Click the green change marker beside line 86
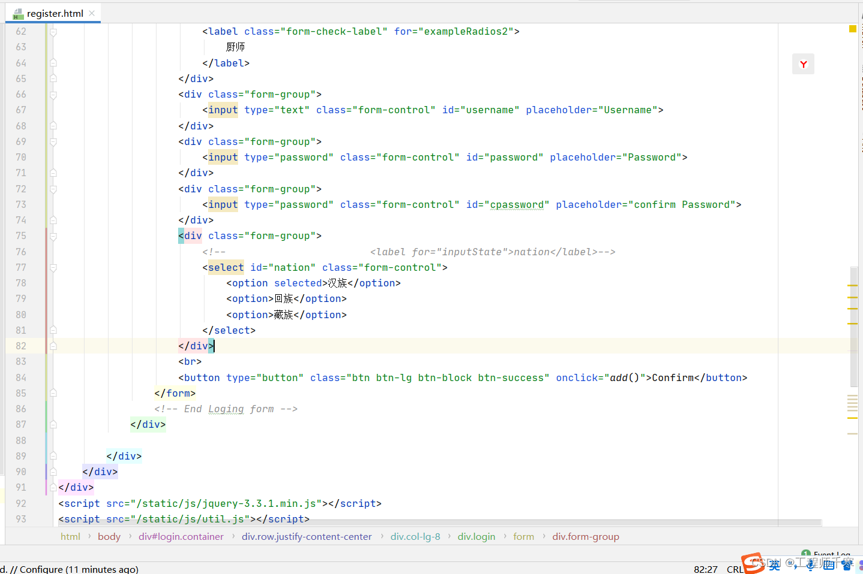 (46, 409)
